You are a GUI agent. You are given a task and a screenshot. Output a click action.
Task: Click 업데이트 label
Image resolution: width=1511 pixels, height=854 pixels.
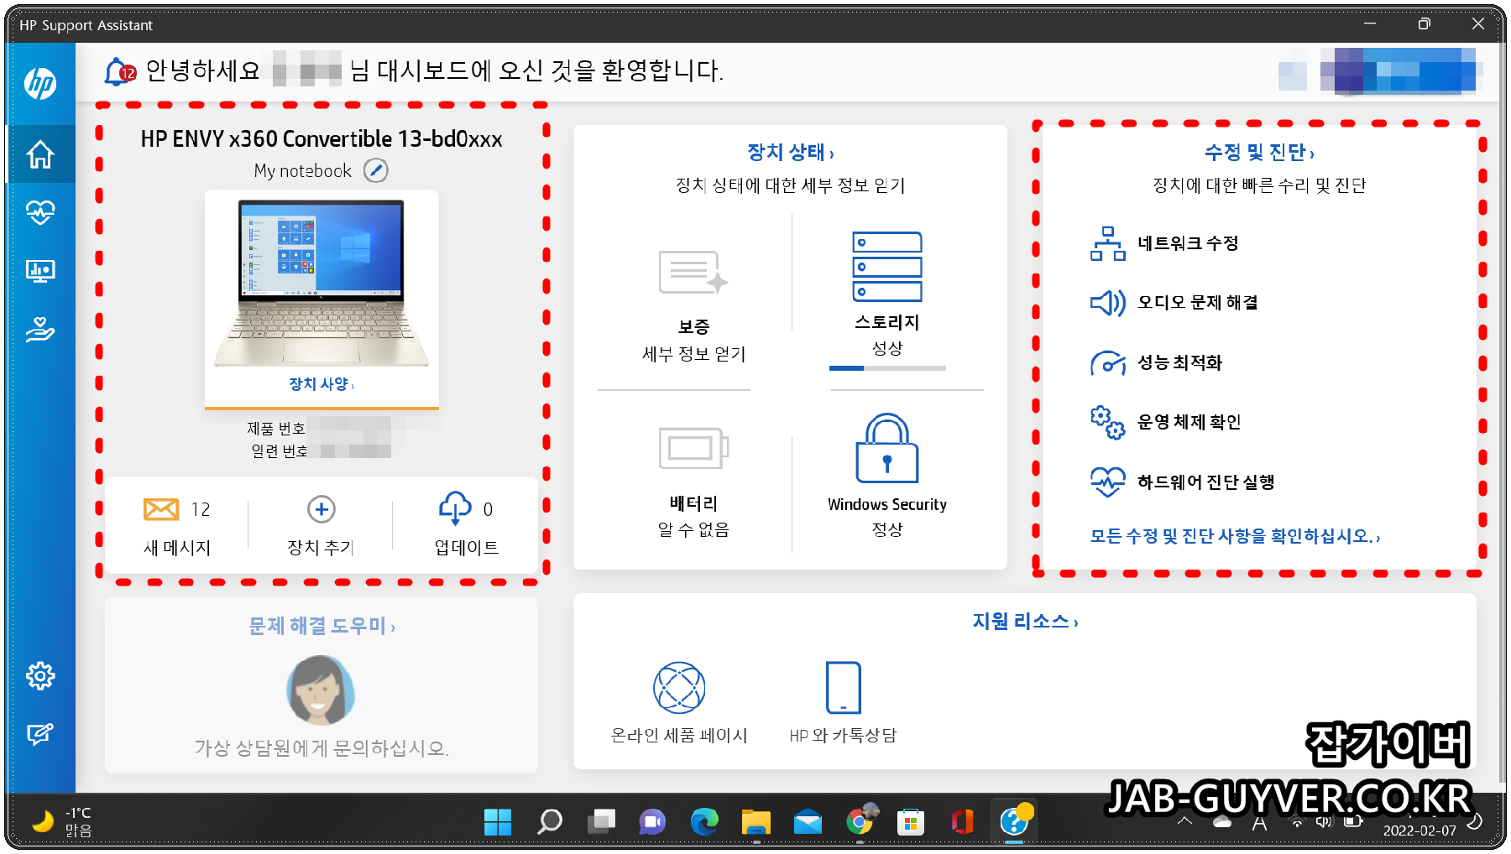(x=466, y=548)
